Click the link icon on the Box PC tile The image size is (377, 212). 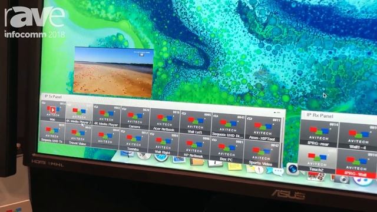(214, 140)
